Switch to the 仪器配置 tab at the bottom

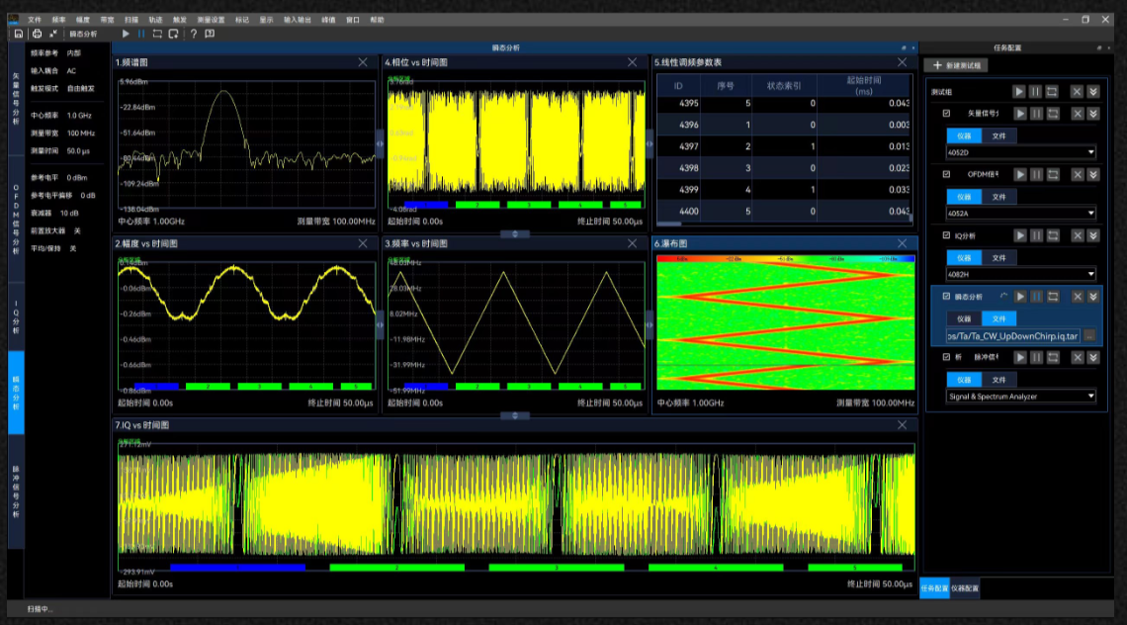(965, 588)
